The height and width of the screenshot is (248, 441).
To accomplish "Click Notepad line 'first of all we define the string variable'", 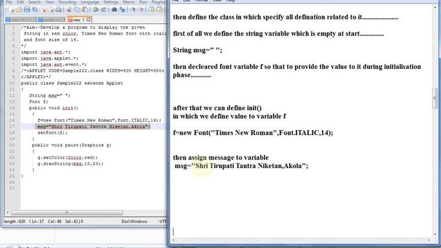I will pos(278,34).
